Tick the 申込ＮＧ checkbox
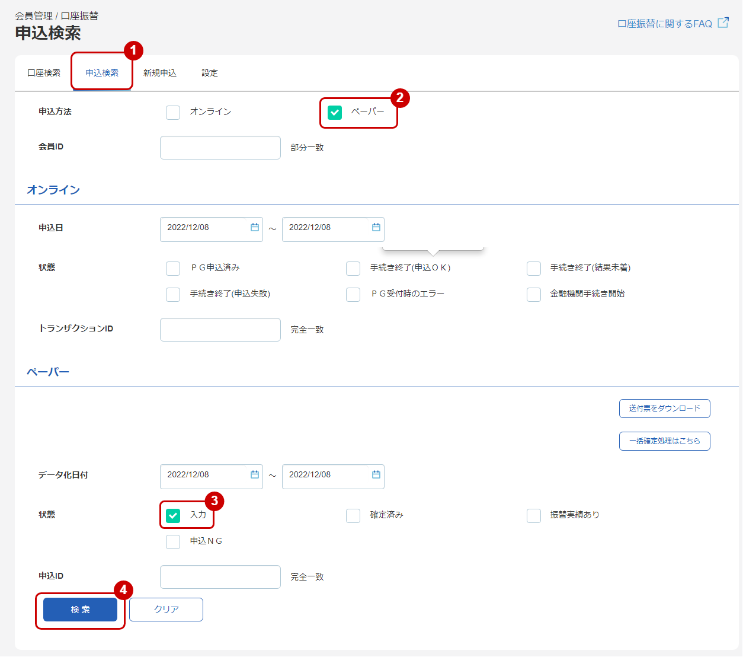Image resolution: width=743 pixels, height=657 pixels. pyautogui.click(x=173, y=542)
